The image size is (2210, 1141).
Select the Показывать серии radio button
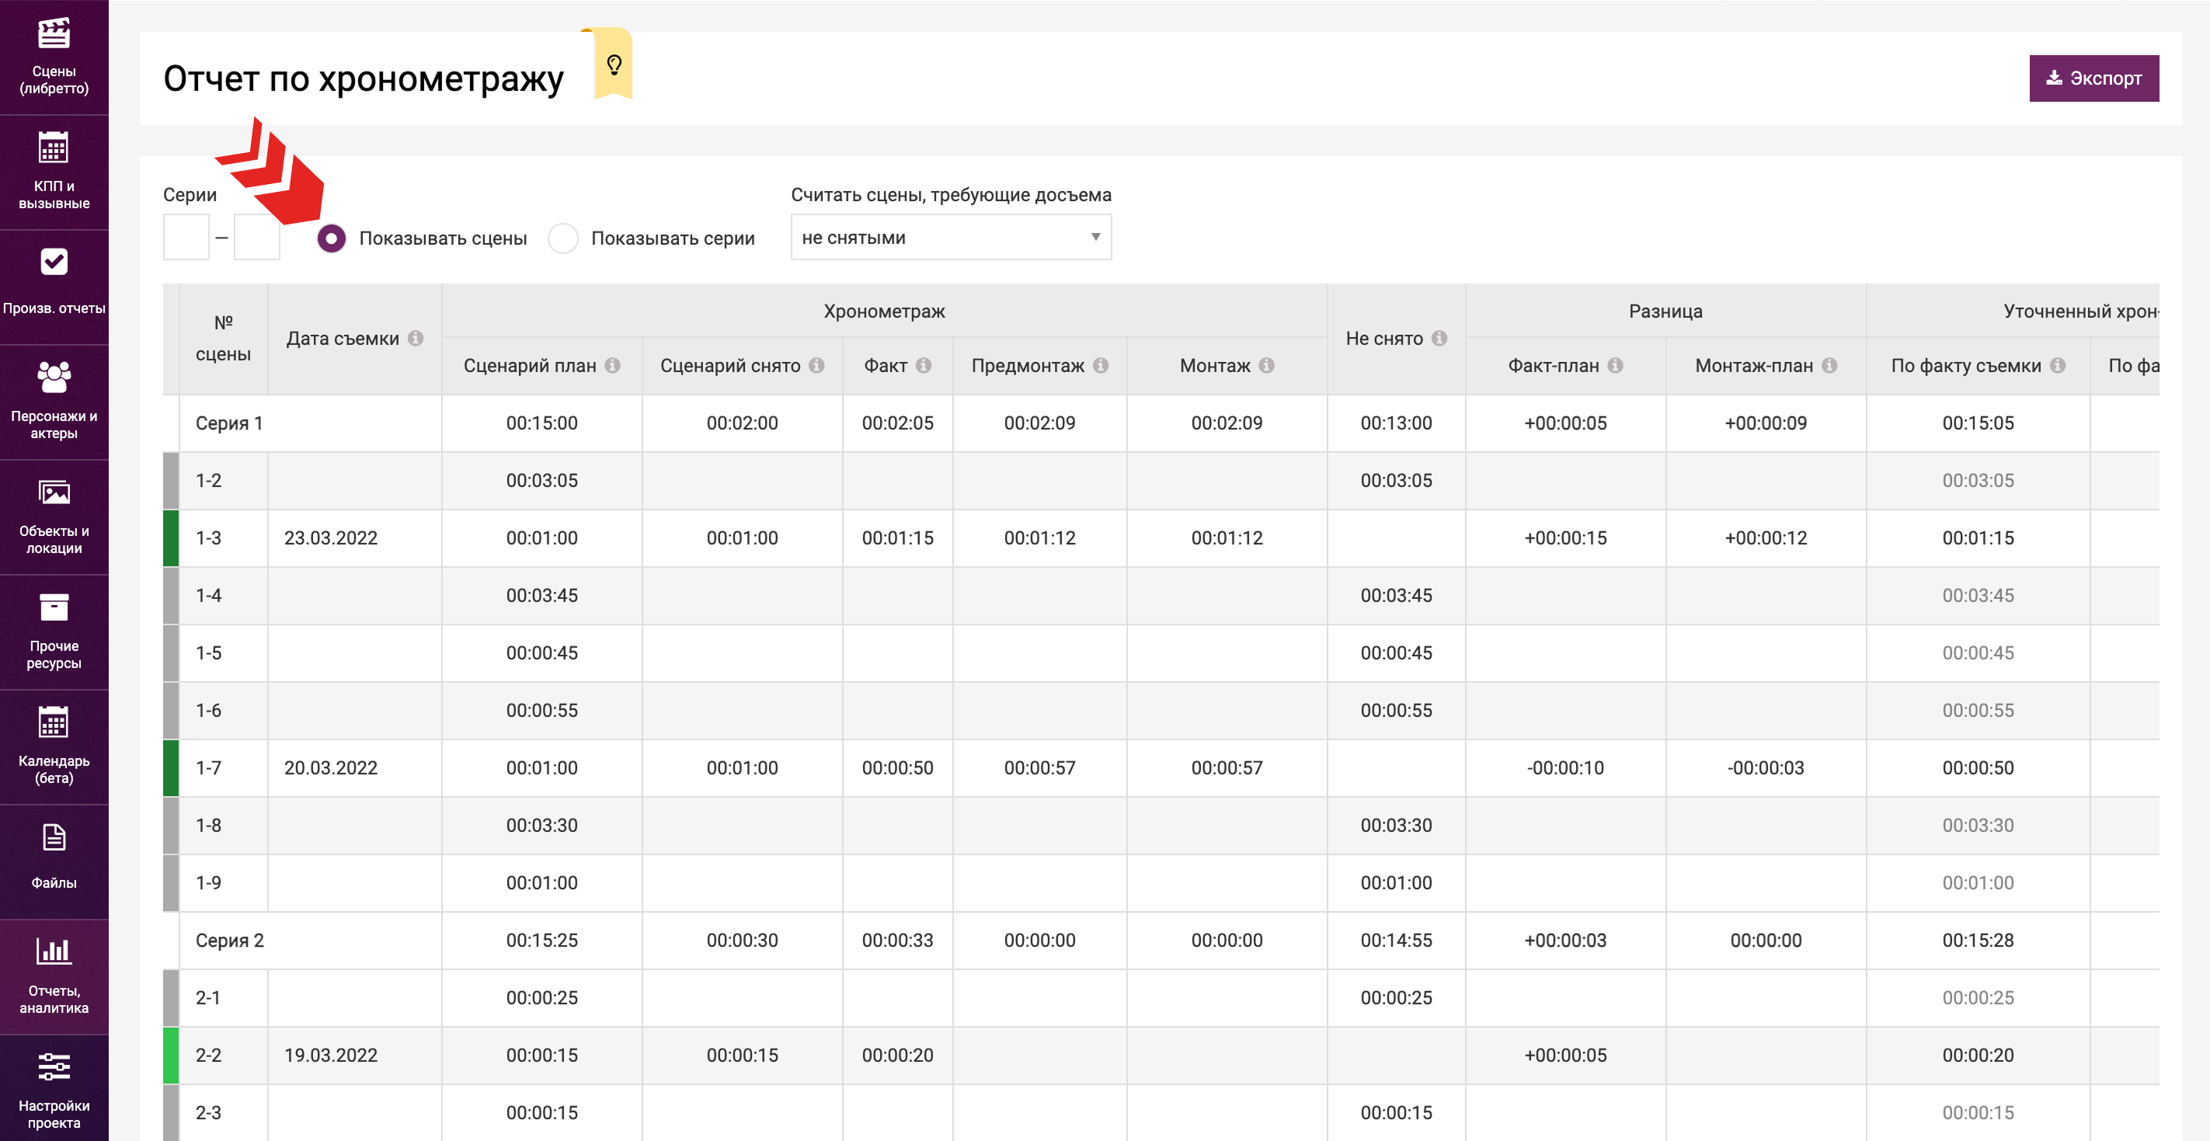[563, 238]
